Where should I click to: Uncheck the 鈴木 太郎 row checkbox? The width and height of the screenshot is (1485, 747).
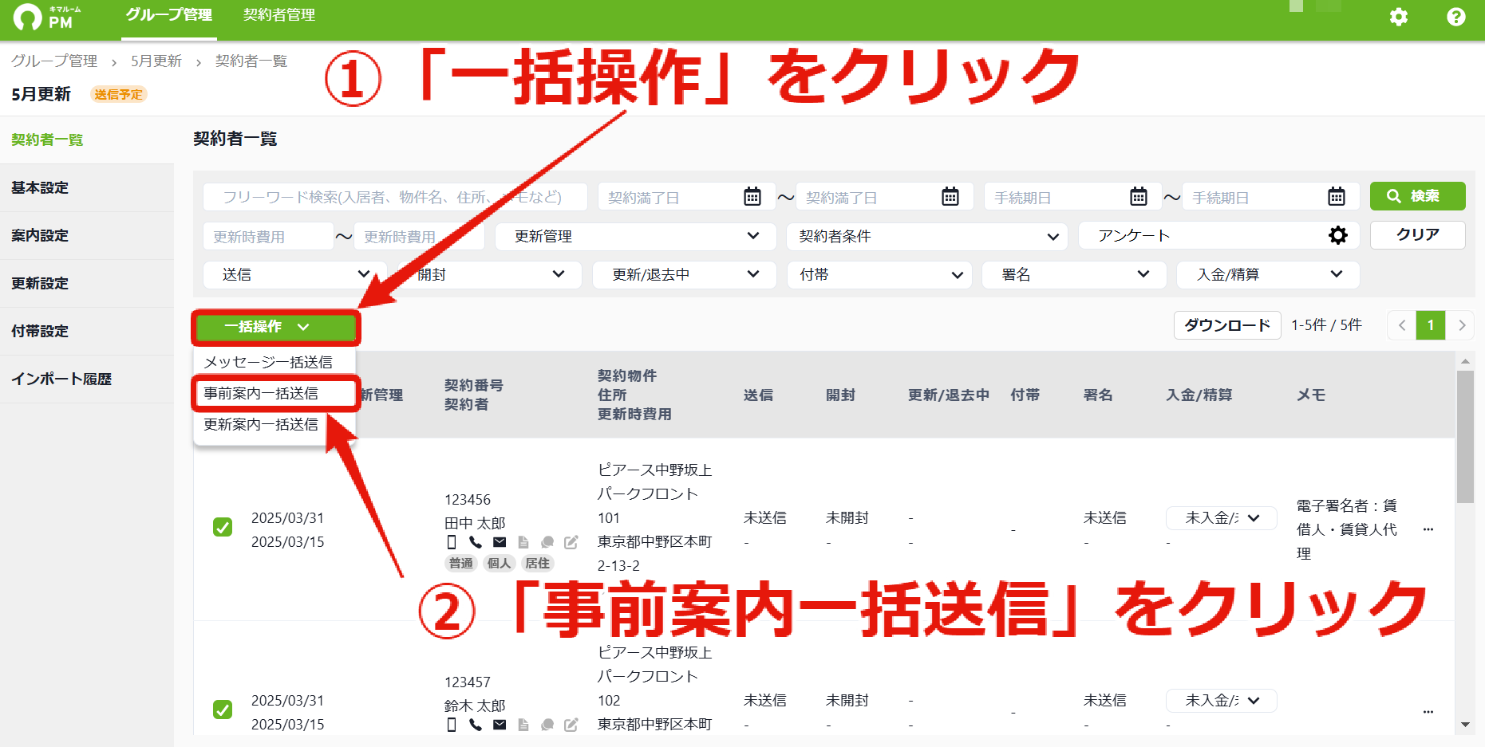tap(223, 710)
